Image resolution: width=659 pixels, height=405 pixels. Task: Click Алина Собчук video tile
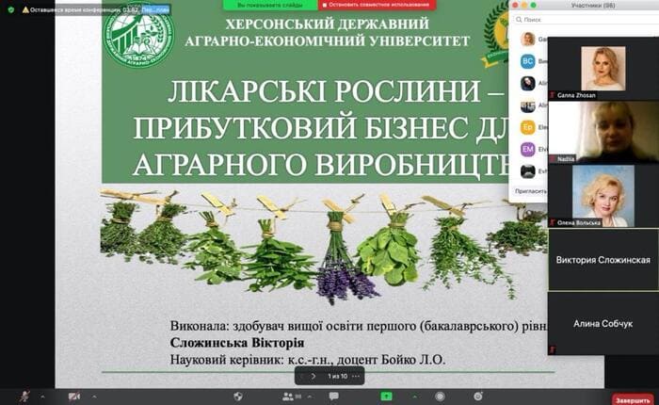coord(603,324)
